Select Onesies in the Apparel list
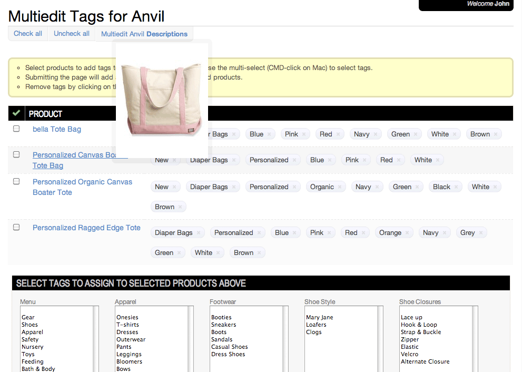 127,317
